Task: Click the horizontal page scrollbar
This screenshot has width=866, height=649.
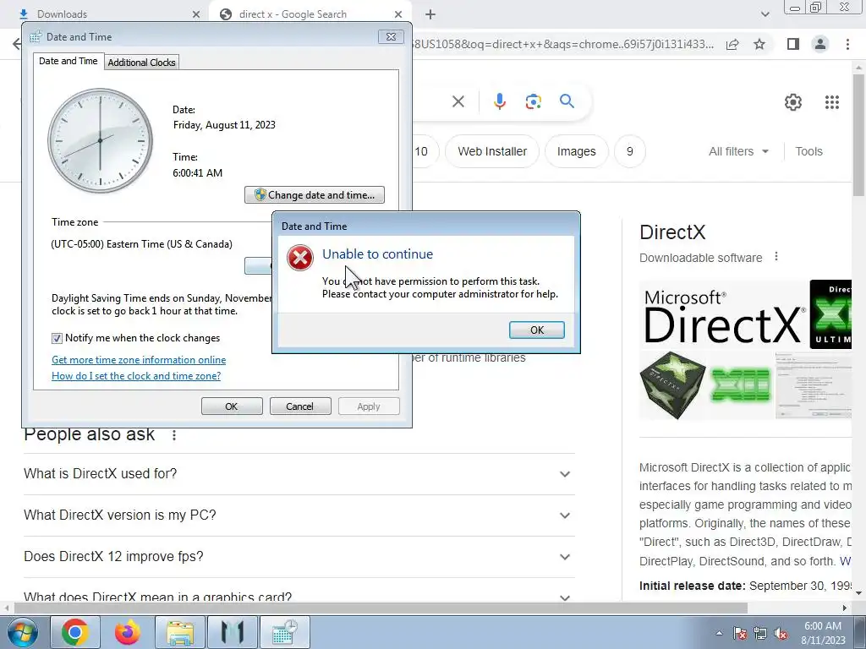Action: 380,608
